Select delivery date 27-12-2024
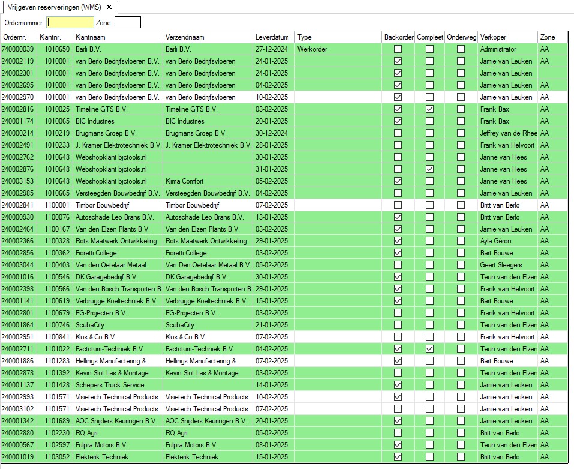The height and width of the screenshot is (469, 574). [x=272, y=49]
